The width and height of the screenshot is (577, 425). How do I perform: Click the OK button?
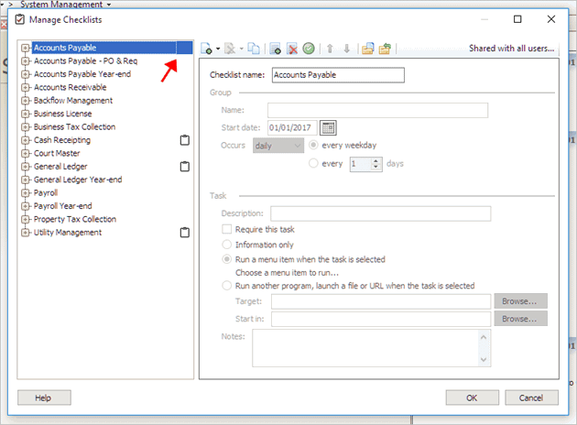click(x=472, y=398)
